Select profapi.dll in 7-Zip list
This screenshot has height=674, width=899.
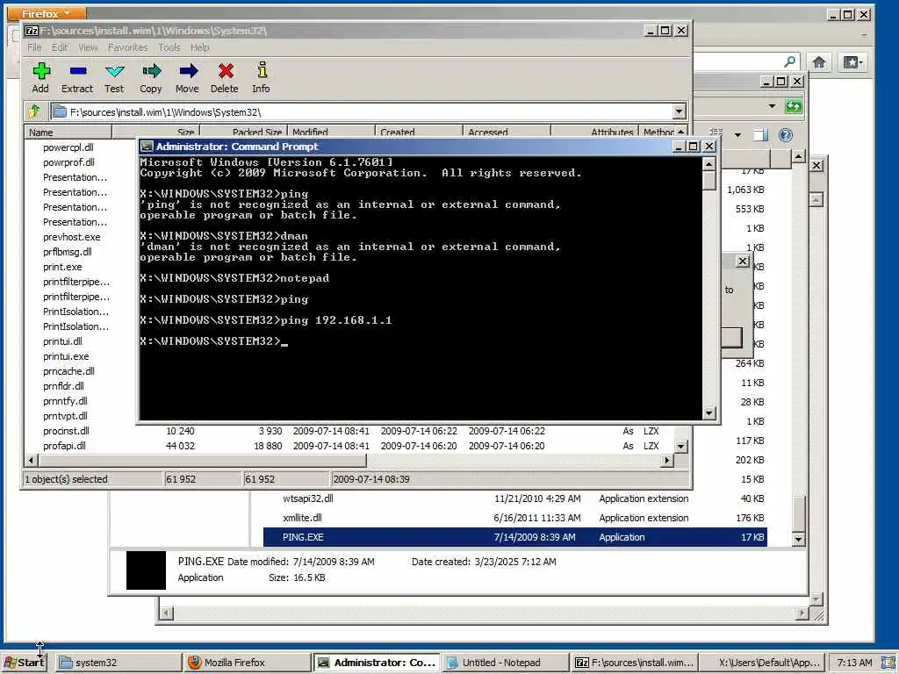(63, 445)
